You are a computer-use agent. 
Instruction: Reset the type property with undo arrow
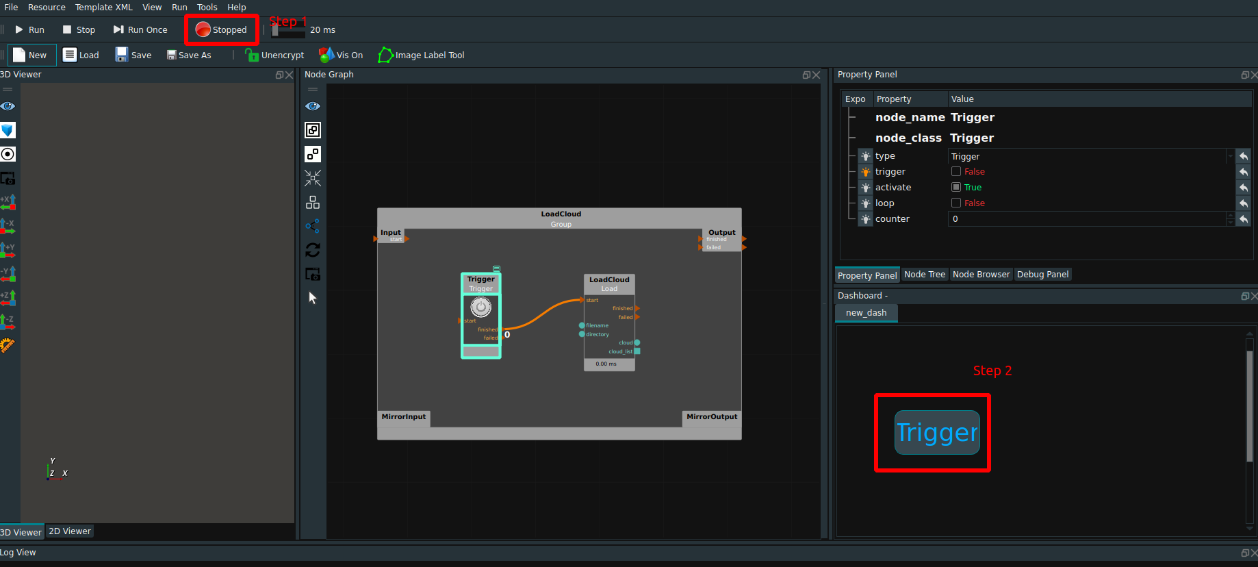point(1244,156)
